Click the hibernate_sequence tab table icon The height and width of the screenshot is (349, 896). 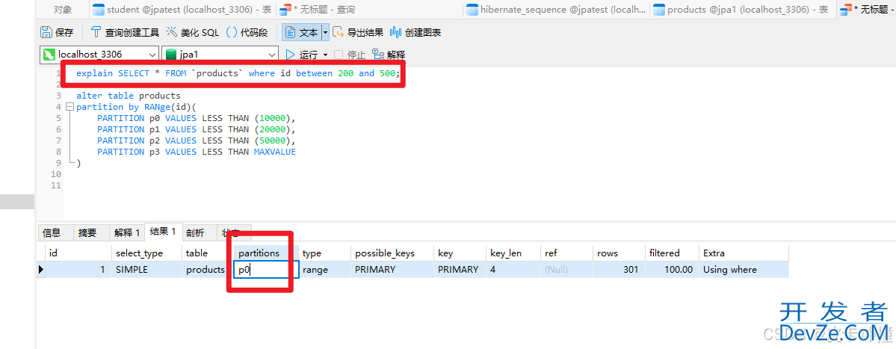click(x=472, y=9)
